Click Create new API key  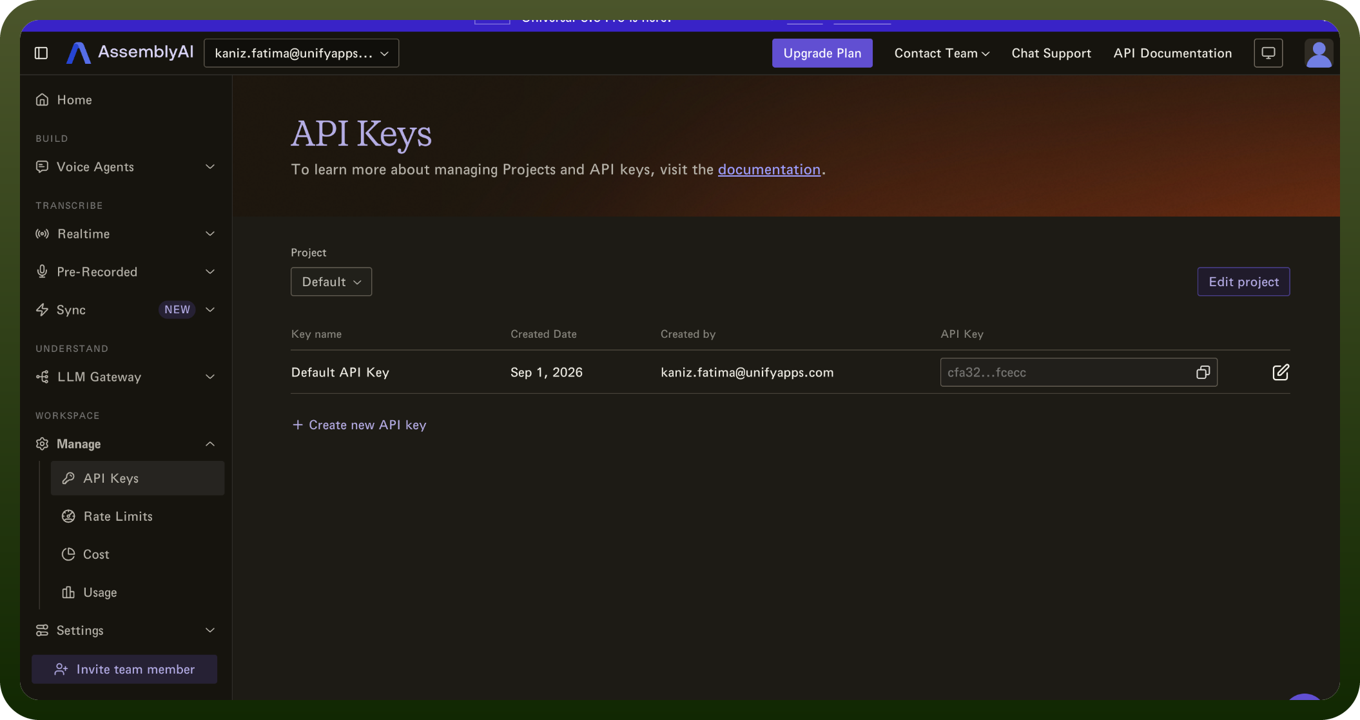(359, 425)
